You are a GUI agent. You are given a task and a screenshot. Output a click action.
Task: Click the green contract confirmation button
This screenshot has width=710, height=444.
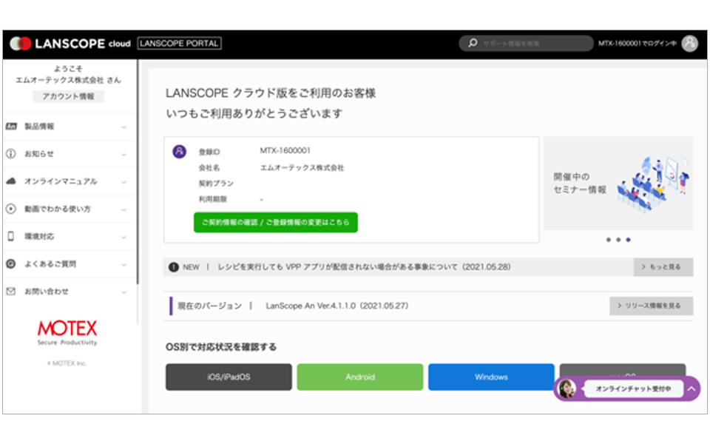click(276, 223)
